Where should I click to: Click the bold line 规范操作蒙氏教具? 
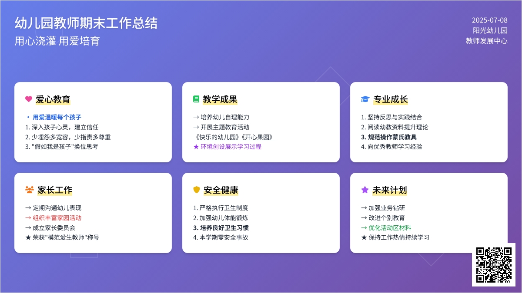click(x=389, y=137)
